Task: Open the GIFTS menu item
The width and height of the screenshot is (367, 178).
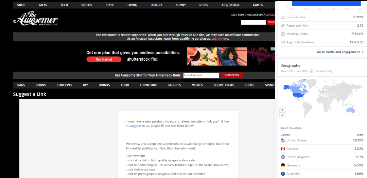Action: [43, 5]
